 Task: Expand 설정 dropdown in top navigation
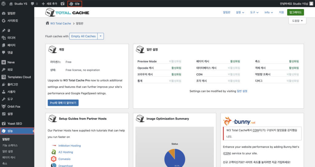(240, 12)
